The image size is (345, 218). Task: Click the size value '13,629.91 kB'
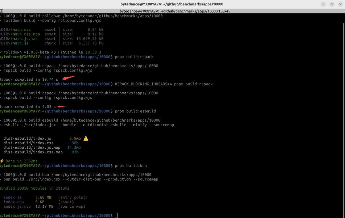click(90, 39)
